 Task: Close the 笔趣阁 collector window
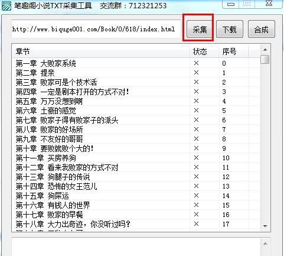(x=269, y=4)
